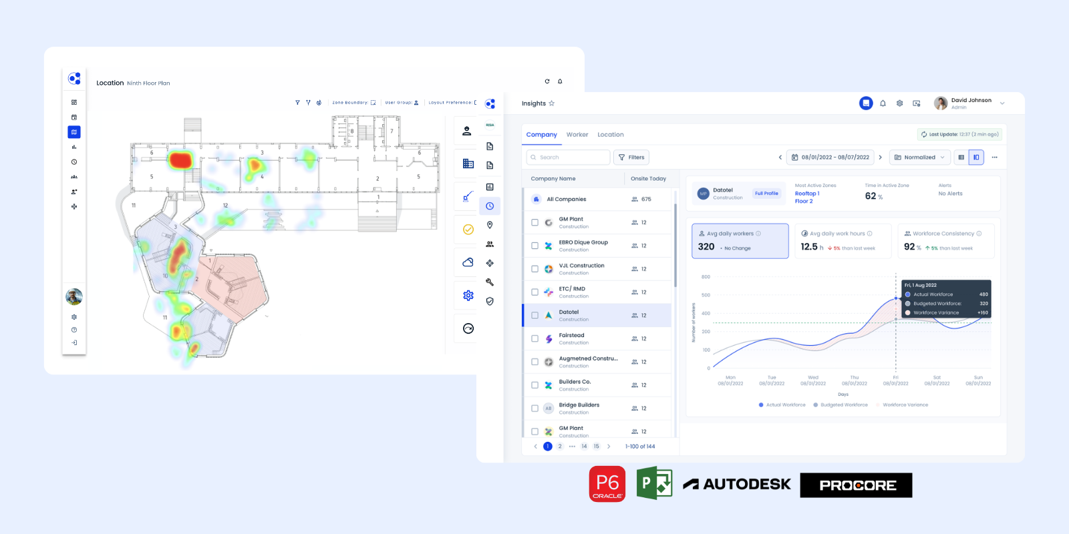This screenshot has width=1069, height=534.
Task: Open Datotel Full Profile
Action: (x=766, y=194)
